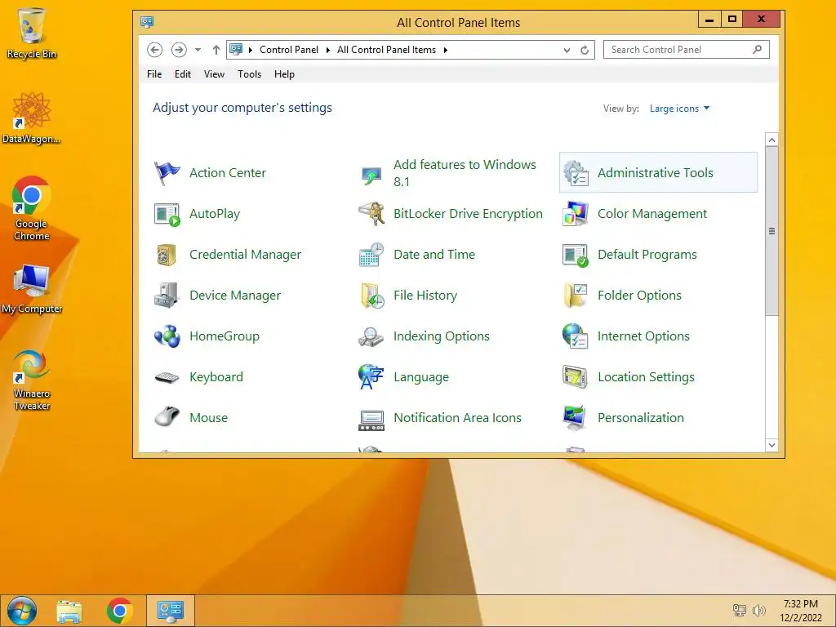Open the Personalization monitor icon
This screenshot has width=836, height=627.
click(576, 418)
